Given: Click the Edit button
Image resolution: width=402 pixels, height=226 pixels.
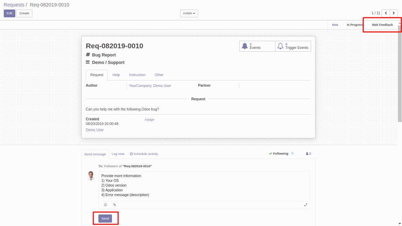Looking at the screenshot, I should tap(10, 13).
